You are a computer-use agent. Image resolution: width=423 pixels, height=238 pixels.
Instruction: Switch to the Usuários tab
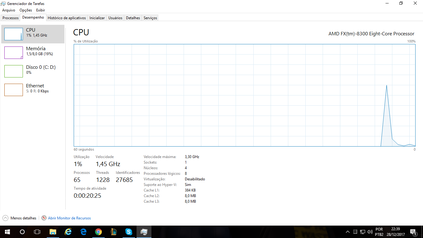[115, 18]
